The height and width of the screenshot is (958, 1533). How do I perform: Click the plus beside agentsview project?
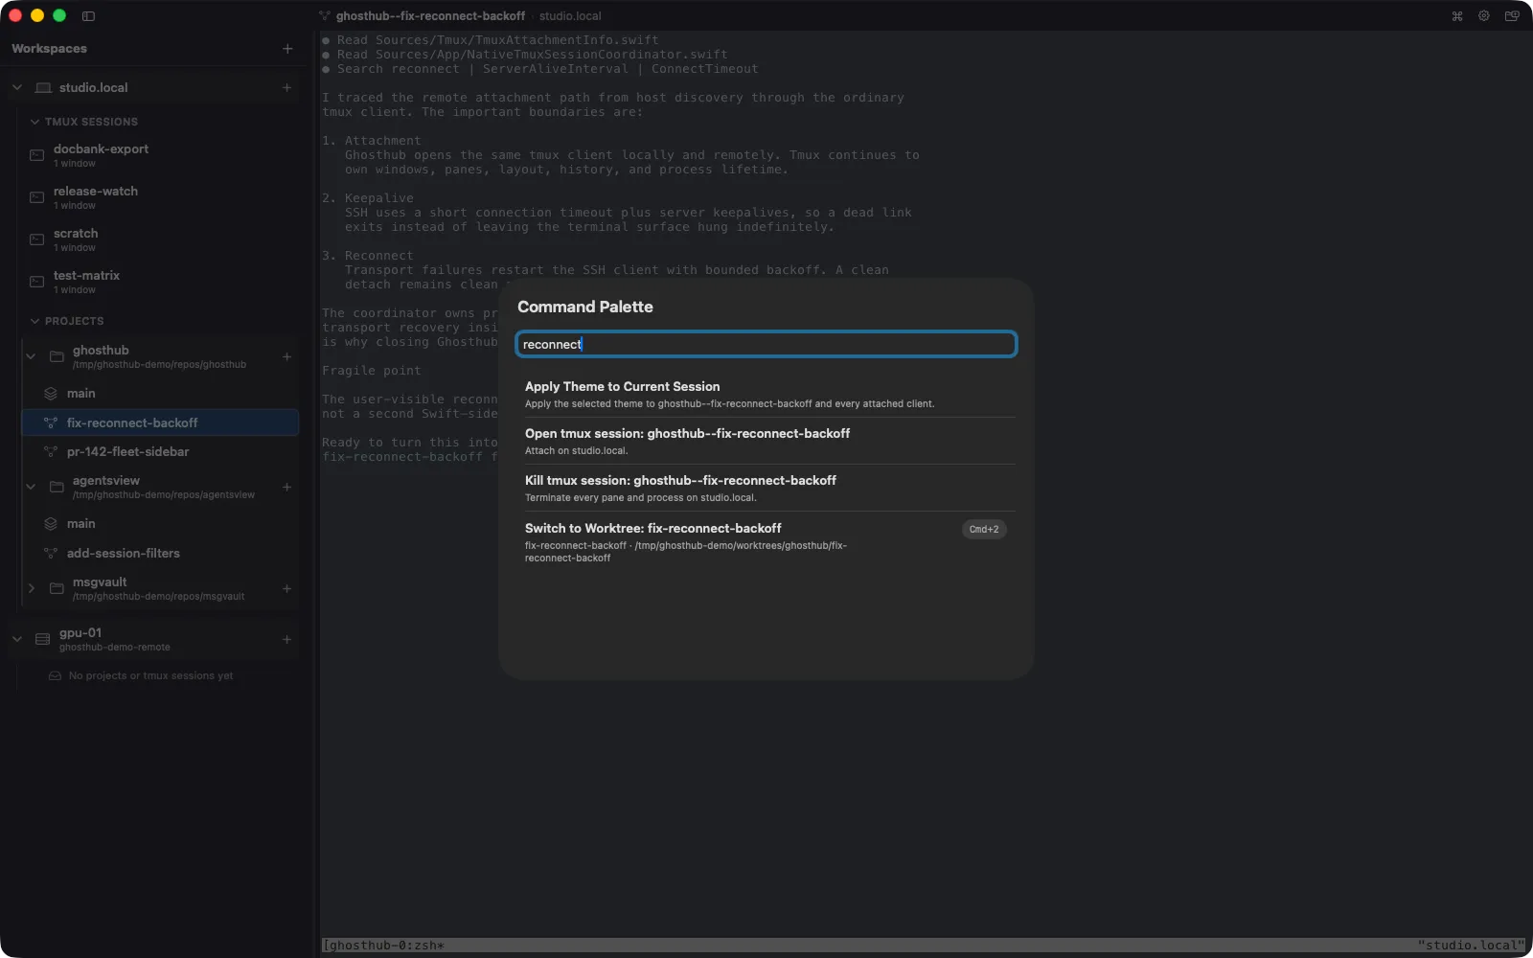tap(286, 487)
